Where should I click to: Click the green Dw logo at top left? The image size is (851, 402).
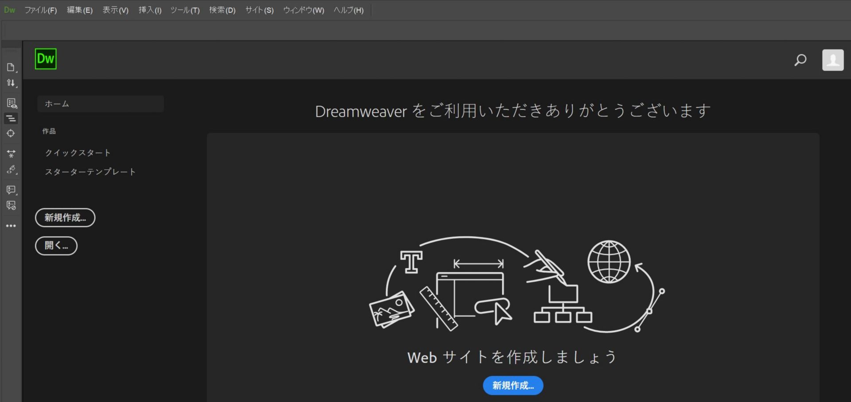45,59
